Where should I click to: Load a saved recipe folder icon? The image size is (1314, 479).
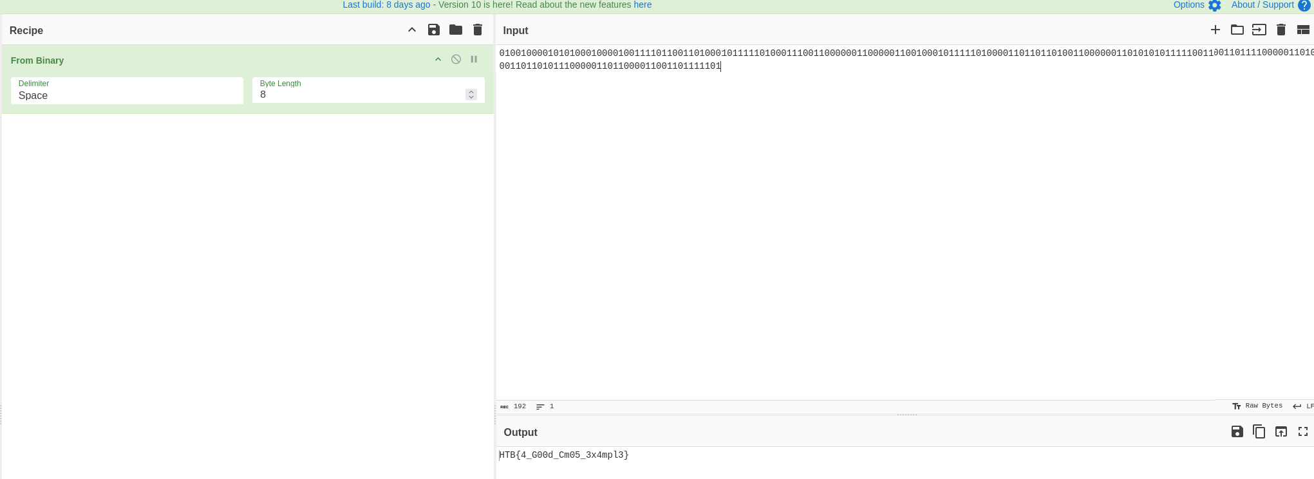[456, 30]
